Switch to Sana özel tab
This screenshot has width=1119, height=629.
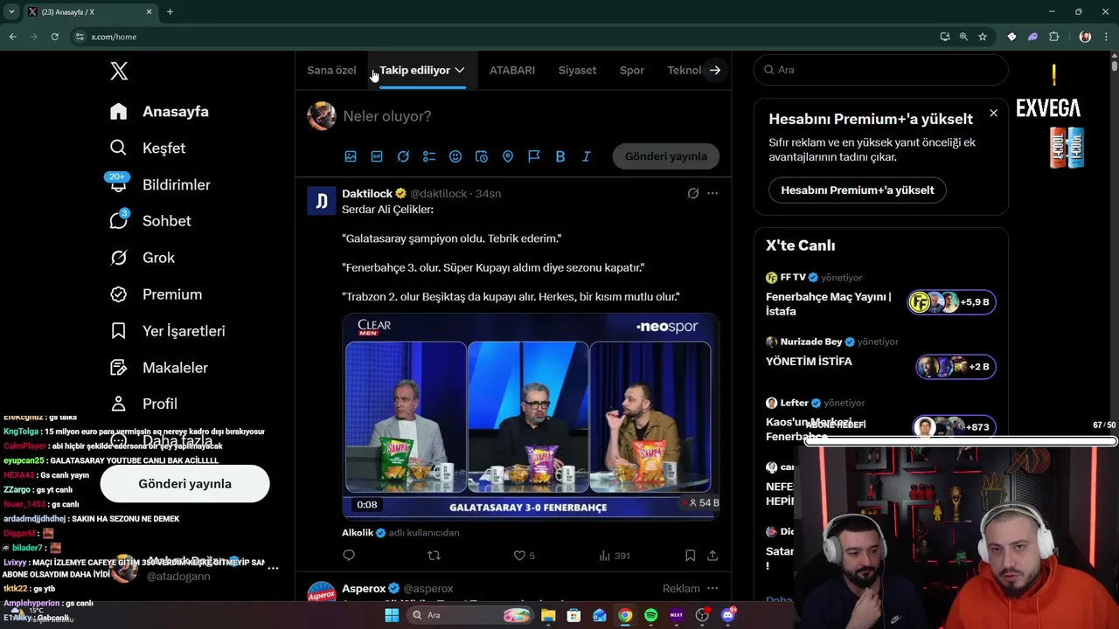[331, 70]
